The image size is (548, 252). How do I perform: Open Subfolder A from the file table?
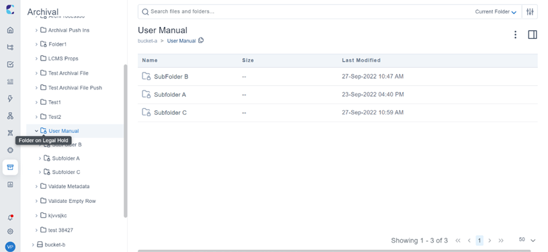(x=170, y=94)
